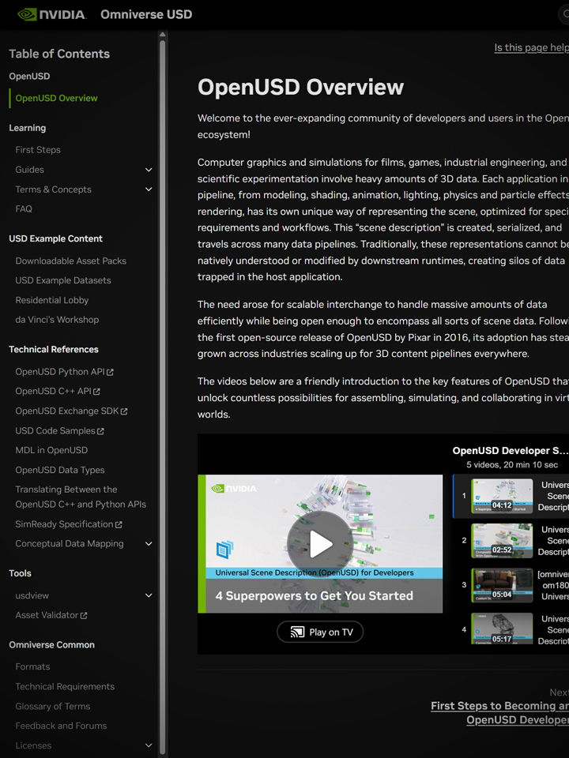Click external-link icon beside USD Code Samples

[x=100, y=431]
